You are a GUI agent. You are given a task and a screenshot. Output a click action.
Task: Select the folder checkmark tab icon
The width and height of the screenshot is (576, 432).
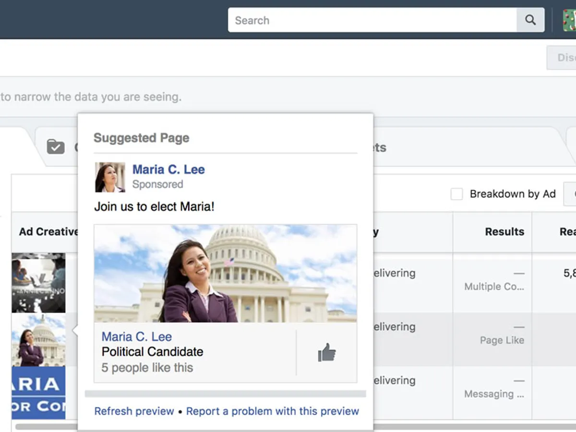(x=56, y=146)
